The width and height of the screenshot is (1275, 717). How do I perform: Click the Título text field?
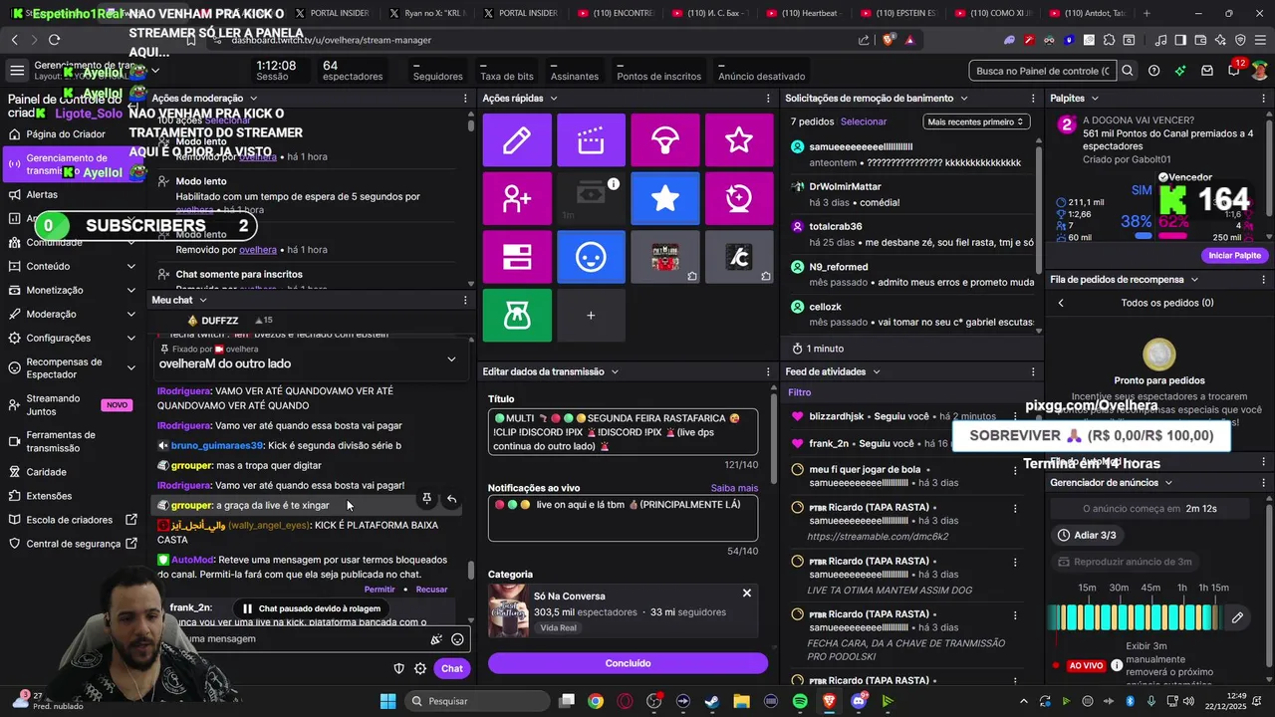coord(623,431)
